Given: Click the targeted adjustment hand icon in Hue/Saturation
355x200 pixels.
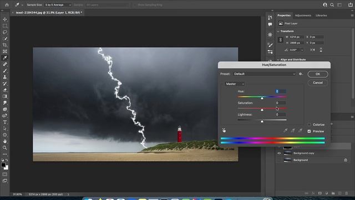Looking at the screenshot, I should (x=224, y=130).
